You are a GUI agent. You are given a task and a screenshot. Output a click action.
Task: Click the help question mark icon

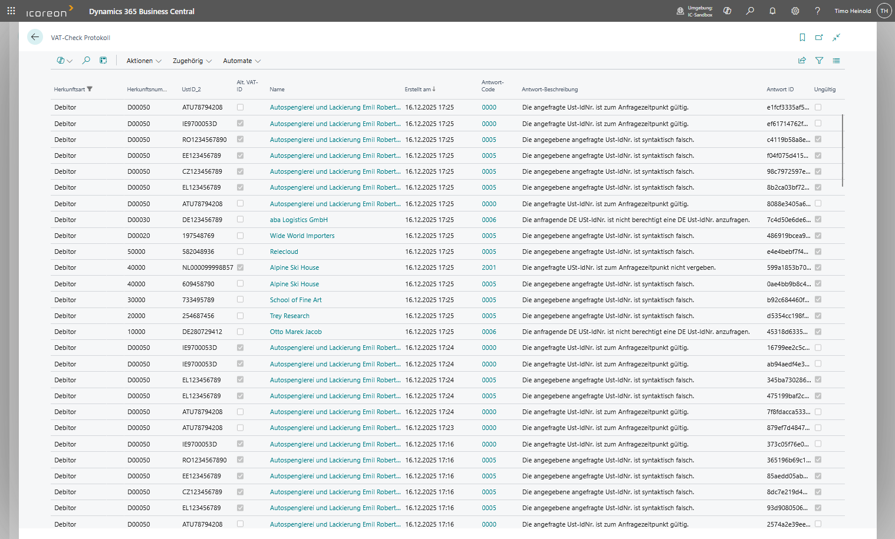[817, 11]
